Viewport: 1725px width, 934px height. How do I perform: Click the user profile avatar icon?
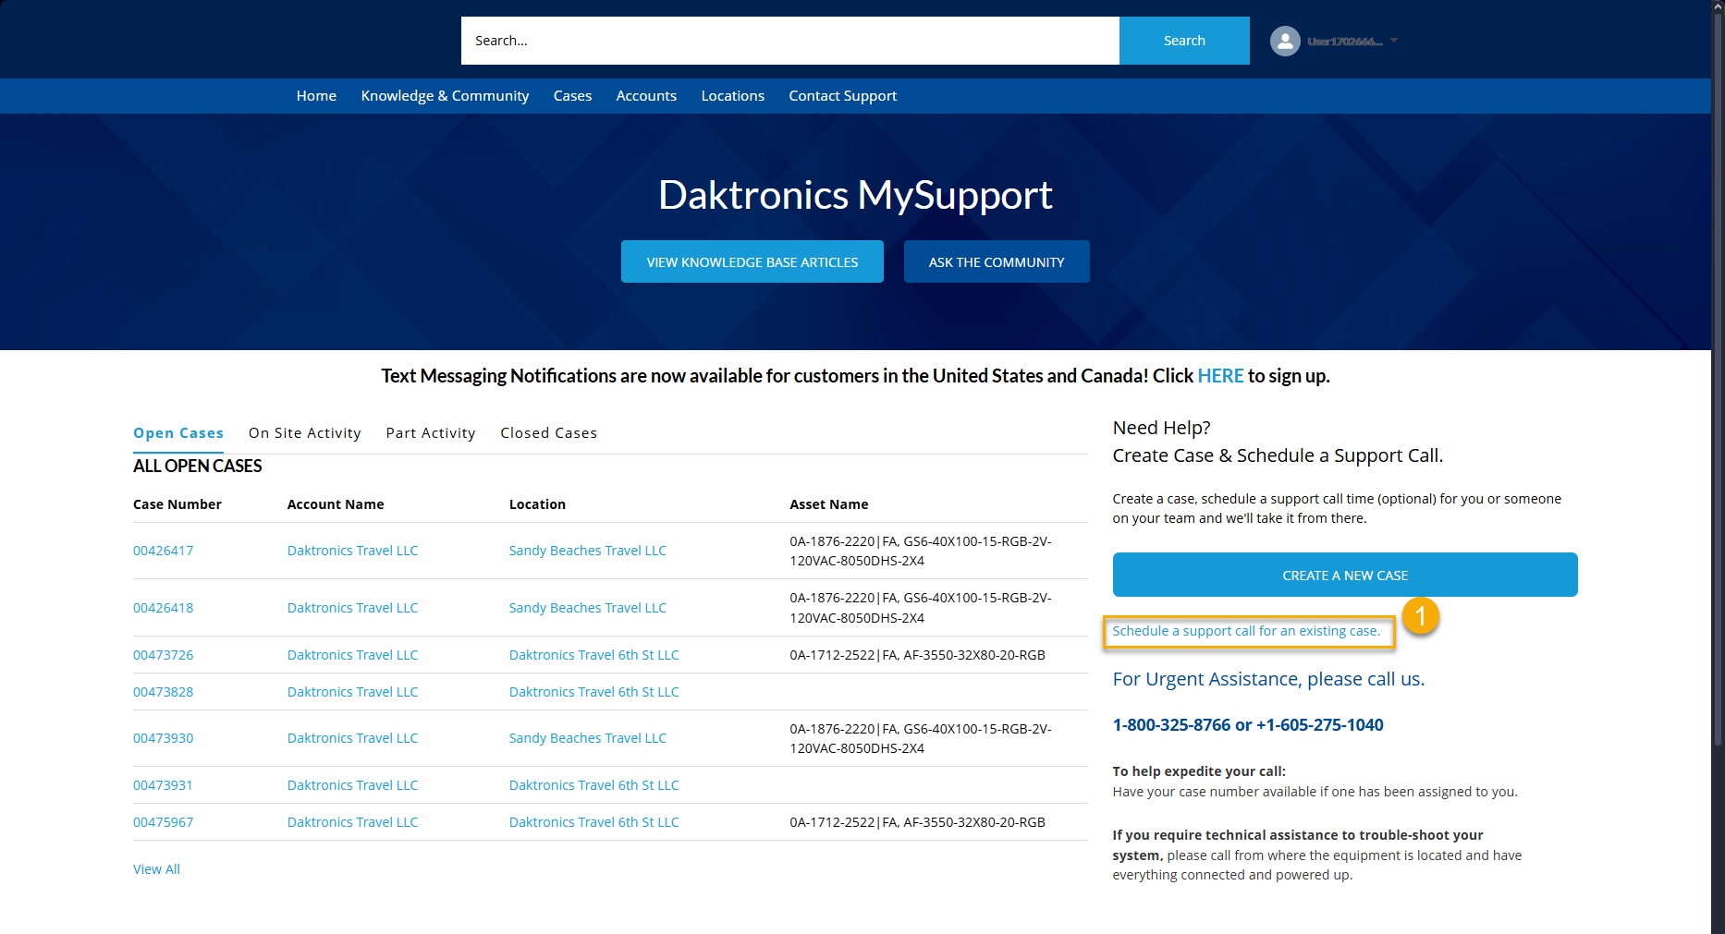point(1285,41)
